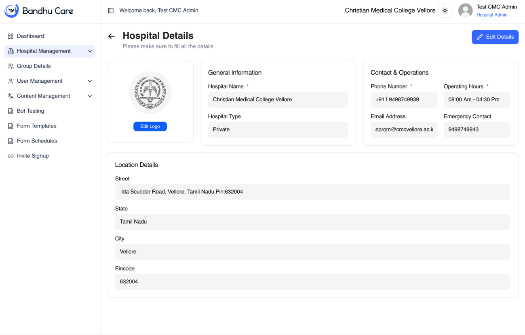Click the Dashboard grid icon
525x335 pixels.
click(11, 36)
